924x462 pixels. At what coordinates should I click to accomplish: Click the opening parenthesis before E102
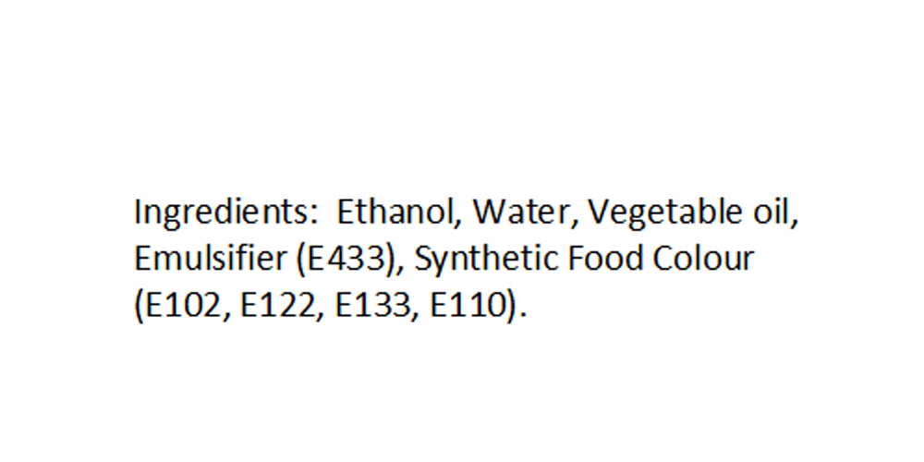[x=140, y=308]
